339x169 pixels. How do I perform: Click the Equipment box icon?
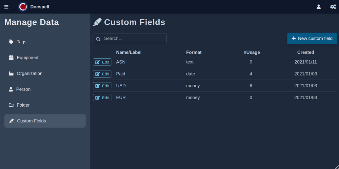point(11,58)
